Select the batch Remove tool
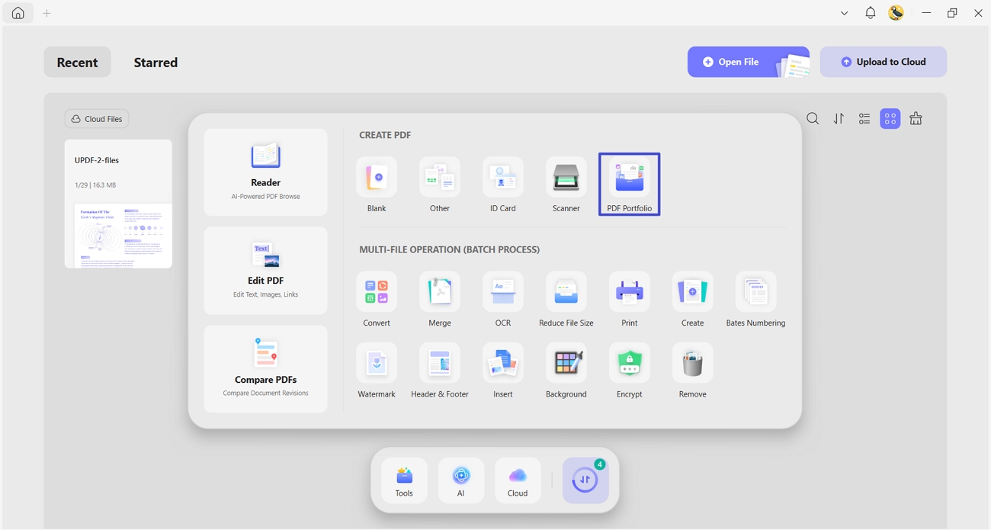Screen dimensions: 991x530 693,371
